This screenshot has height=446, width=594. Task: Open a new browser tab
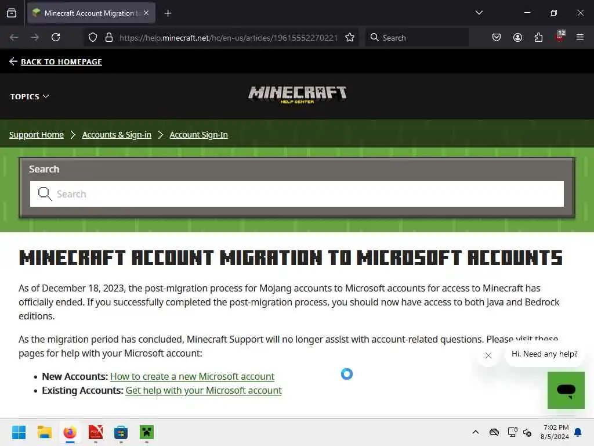(168, 13)
